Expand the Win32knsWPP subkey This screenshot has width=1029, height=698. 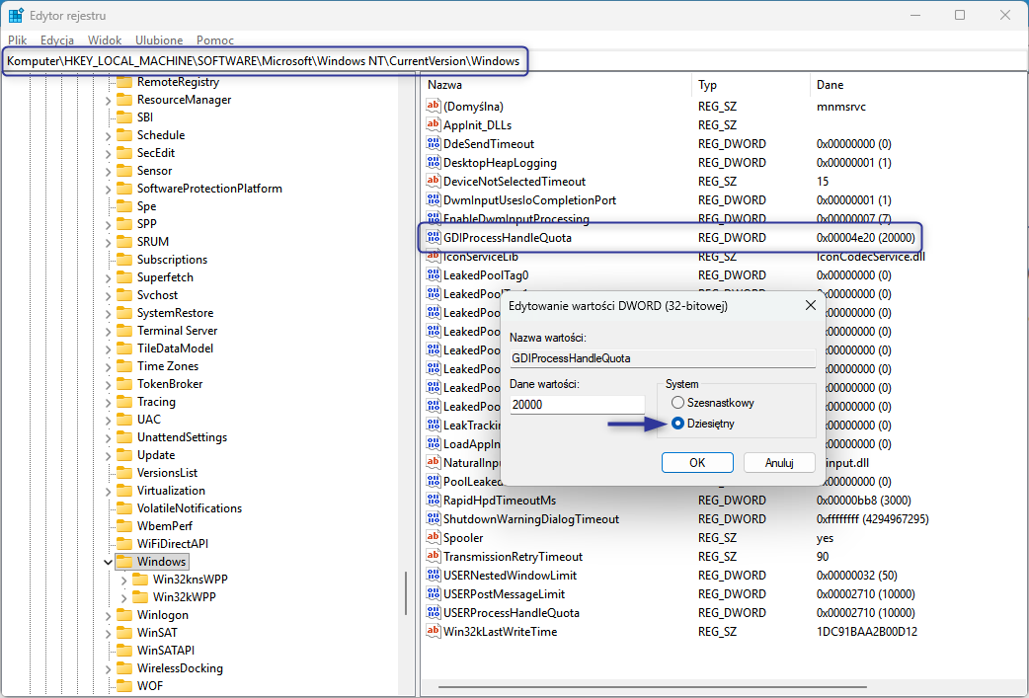[123, 580]
